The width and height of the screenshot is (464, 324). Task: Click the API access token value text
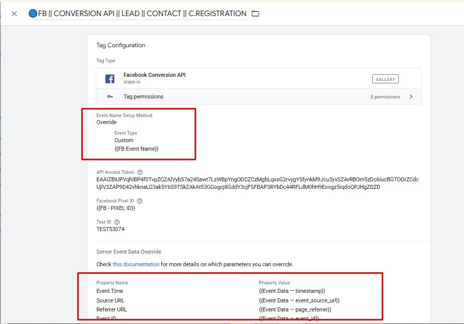(x=257, y=183)
